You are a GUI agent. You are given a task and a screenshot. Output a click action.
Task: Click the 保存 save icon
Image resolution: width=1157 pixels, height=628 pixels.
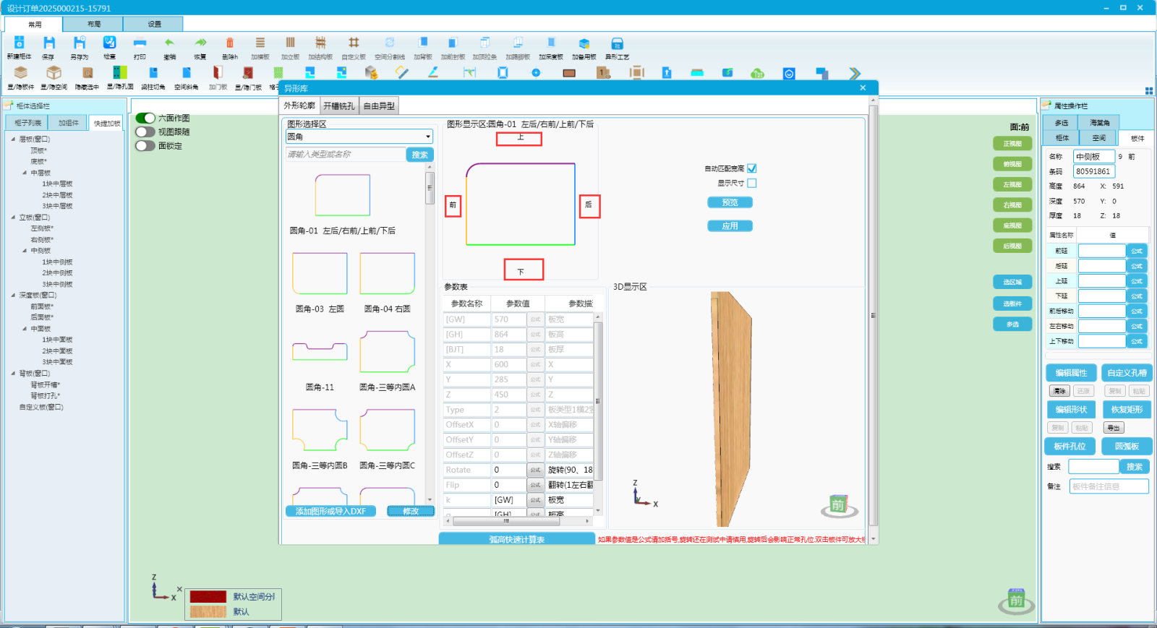tap(48, 44)
